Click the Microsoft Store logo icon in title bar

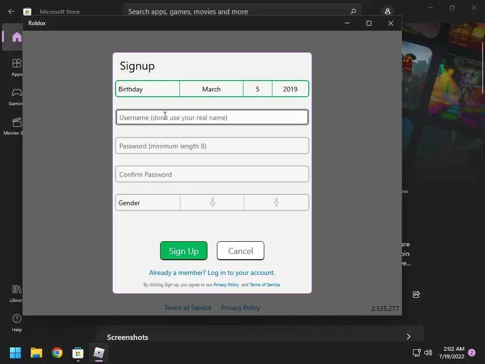(27, 11)
